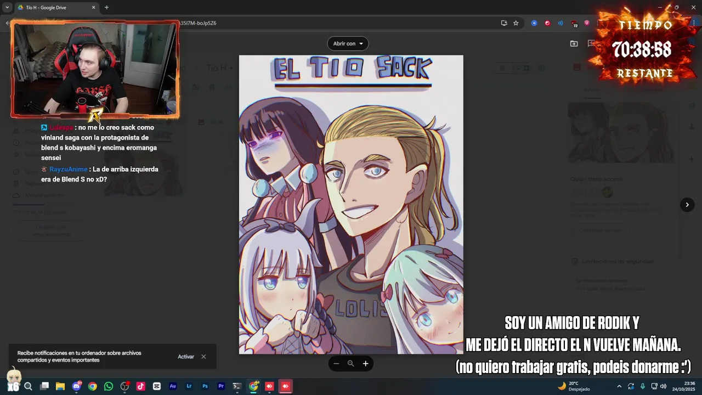The width and height of the screenshot is (702, 395).
Task: Open Adobe Audition from the taskbar
Action: pyautogui.click(x=173, y=386)
